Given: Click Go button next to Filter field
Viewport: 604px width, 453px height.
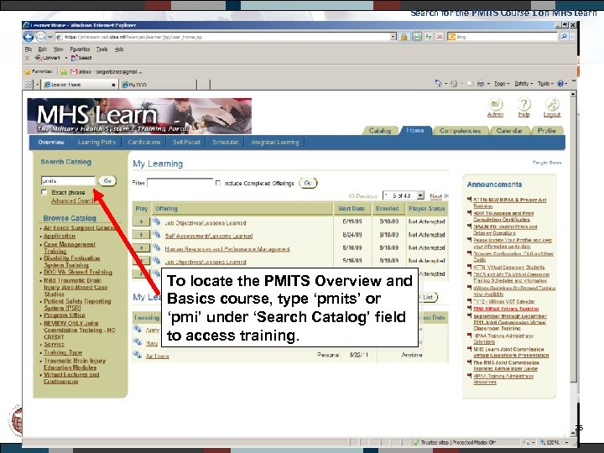Looking at the screenshot, I should [x=308, y=183].
